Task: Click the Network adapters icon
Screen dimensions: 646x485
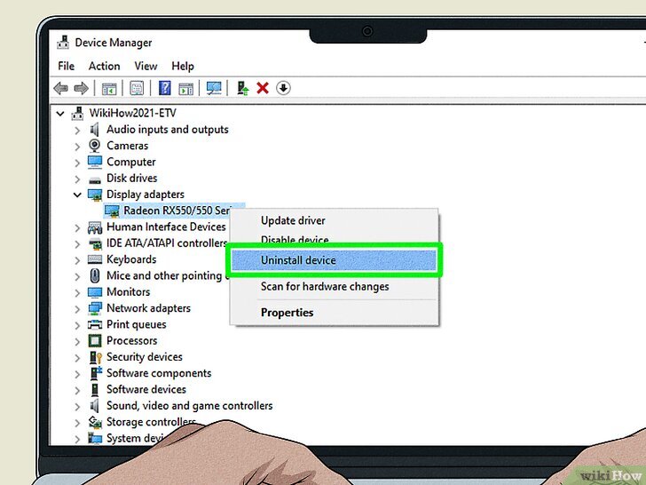Action: point(95,308)
